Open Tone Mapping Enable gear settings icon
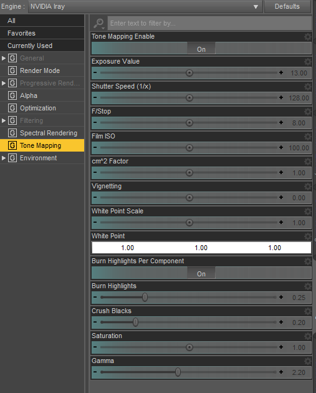316x393 pixels. 307,37
